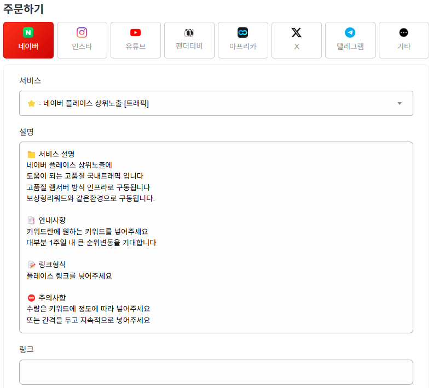
Task: Click the Telegram paper plane icon
Action: [x=350, y=33]
